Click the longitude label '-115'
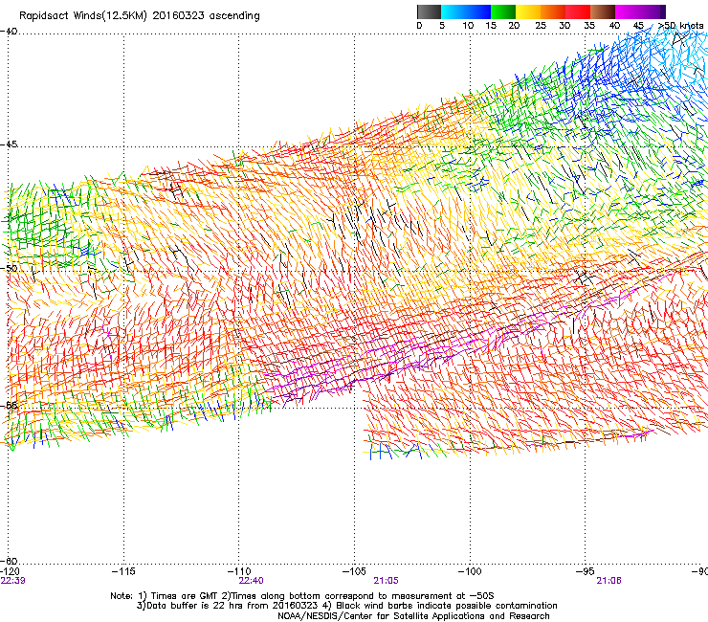The height and width of the screenshot is (622, 708). point(123,571)
